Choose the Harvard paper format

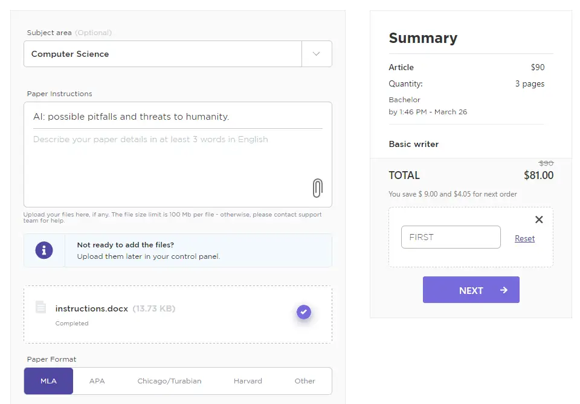tap(248, 381)
